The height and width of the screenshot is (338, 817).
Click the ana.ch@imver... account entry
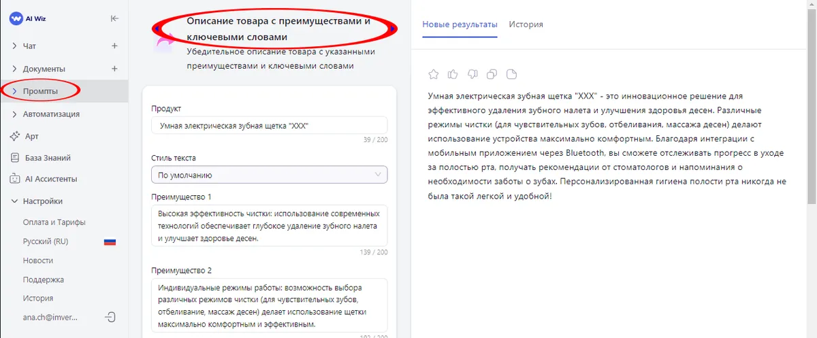(50, 317)
